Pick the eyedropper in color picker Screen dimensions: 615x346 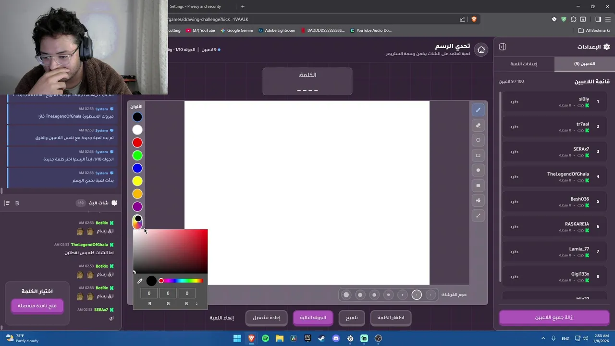point(140,281)
